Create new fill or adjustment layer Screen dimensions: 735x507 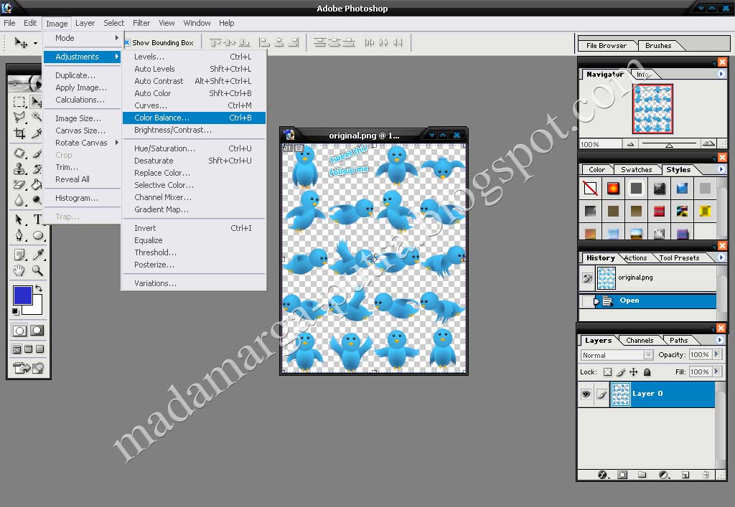(x=664, y=475)
